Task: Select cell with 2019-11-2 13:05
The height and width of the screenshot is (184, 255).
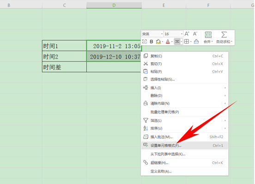Action: 114,46
